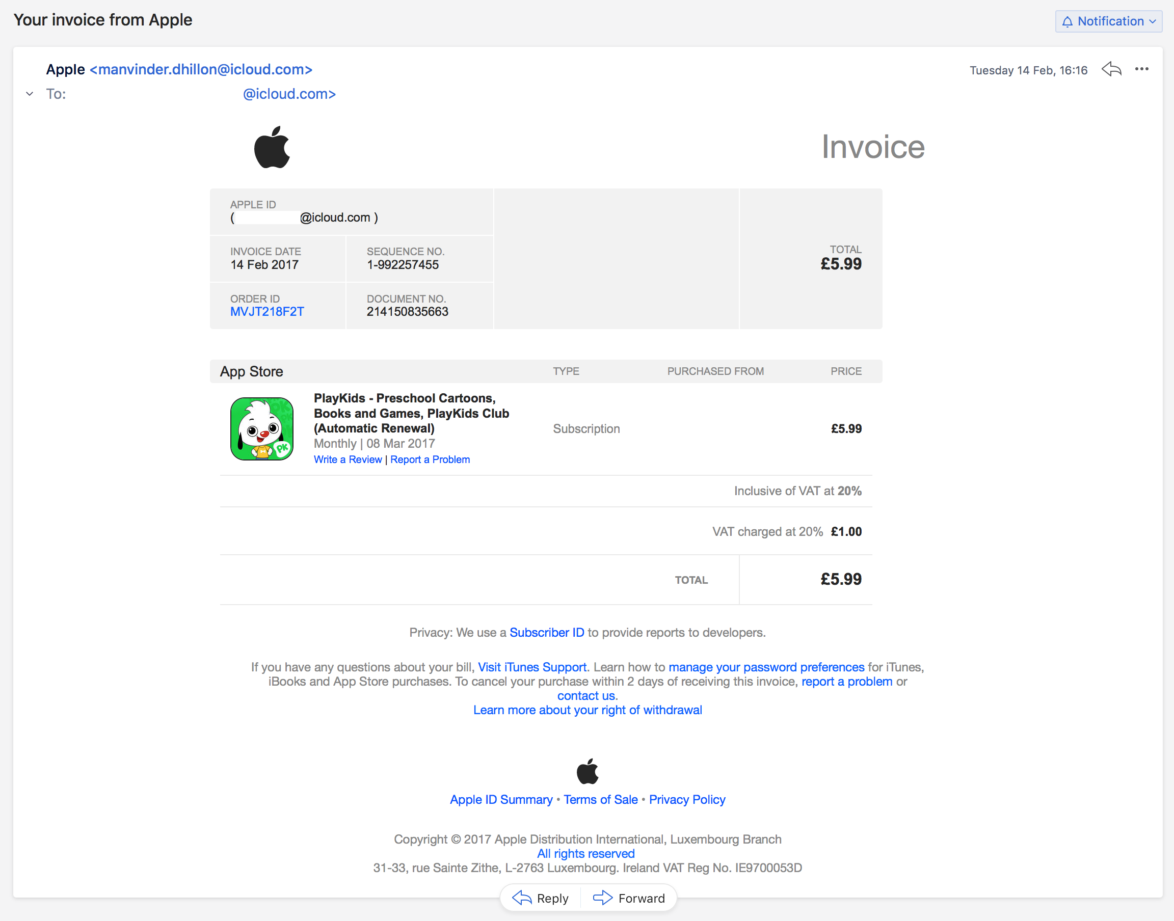
Task: Expand recipient details chevron beside To:
Action: pos(30,94)
